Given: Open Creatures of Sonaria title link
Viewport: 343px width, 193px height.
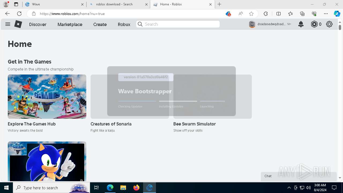Looking at the screenshot, I should coord(111,124).
